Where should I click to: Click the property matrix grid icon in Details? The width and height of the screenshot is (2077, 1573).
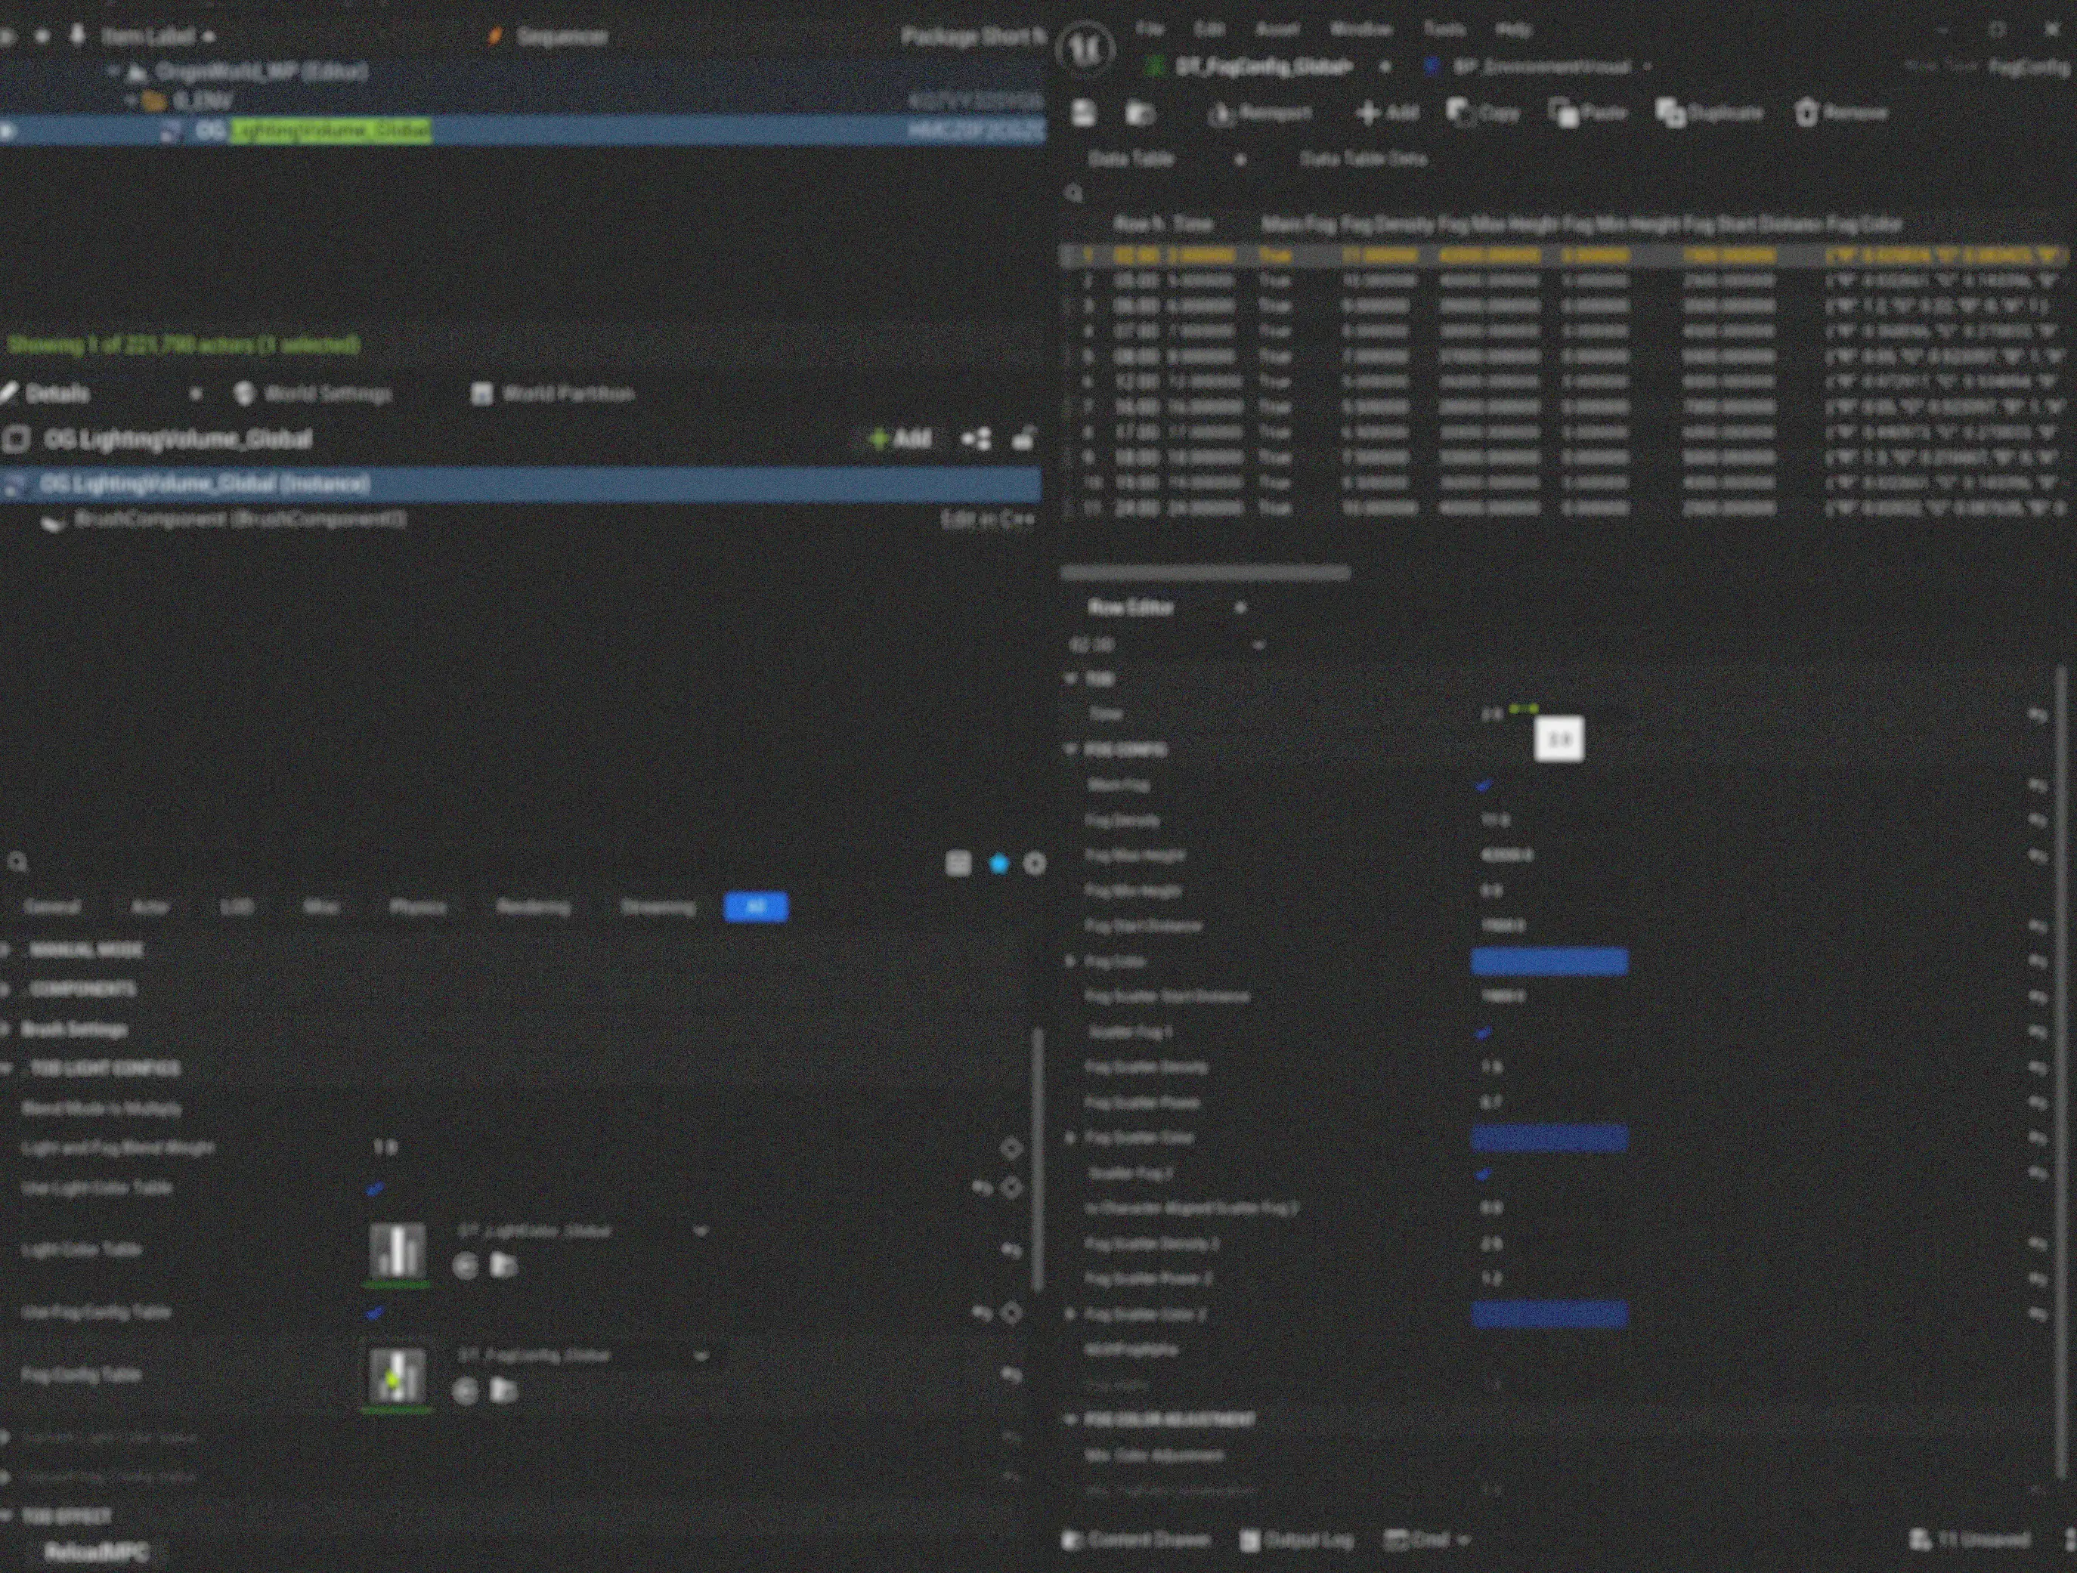click(x=958, y=864)
